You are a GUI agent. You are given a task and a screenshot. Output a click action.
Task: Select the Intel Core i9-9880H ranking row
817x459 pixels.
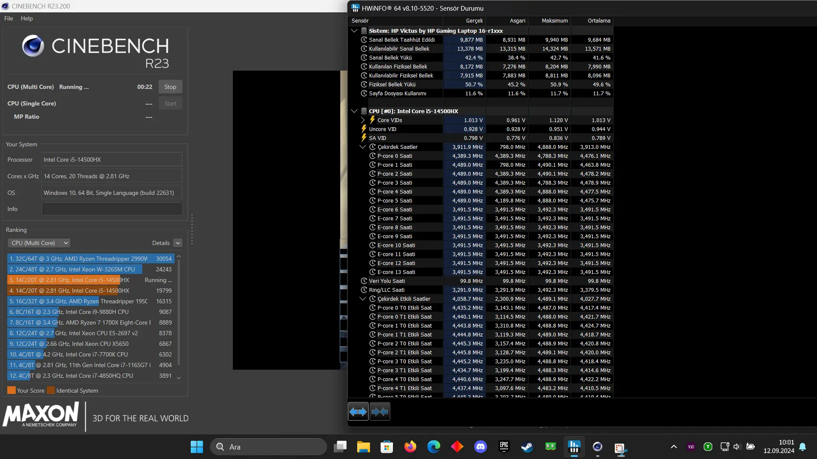(x=91, y=312)
